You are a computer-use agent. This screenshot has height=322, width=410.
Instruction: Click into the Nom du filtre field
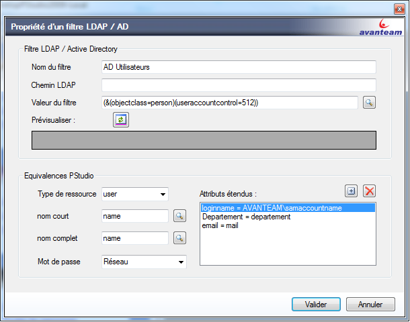(239, 67)
